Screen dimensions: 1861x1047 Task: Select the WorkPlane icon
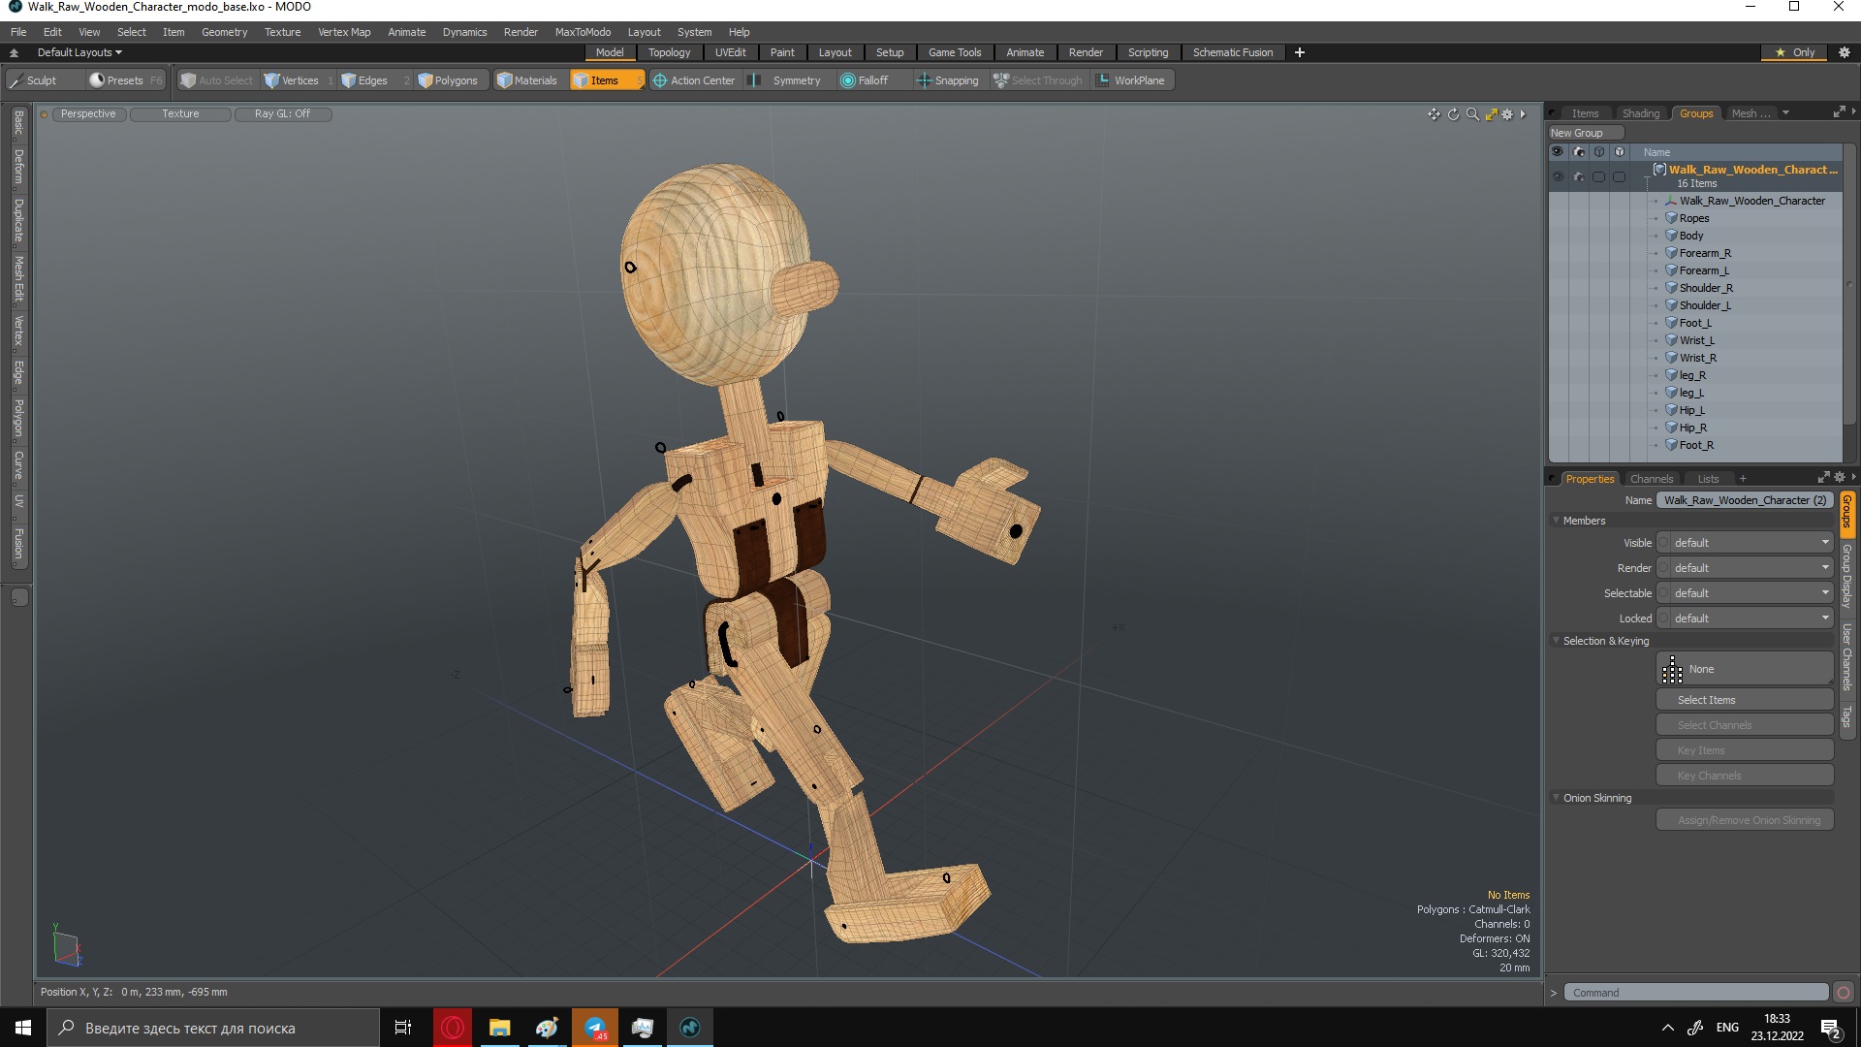pyautogui.click(x=1103, y=80)
